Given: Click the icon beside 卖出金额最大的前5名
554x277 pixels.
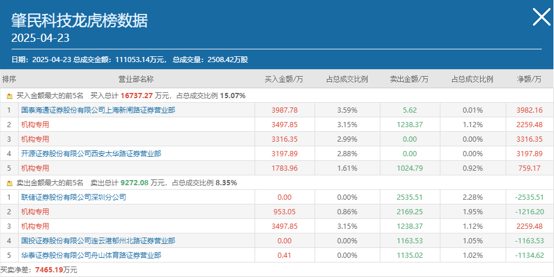Looking at the screenshot, I should (x=9, y=183).
